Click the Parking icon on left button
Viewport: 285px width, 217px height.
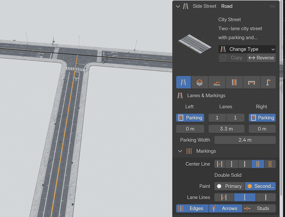click(x=181, y=118)
